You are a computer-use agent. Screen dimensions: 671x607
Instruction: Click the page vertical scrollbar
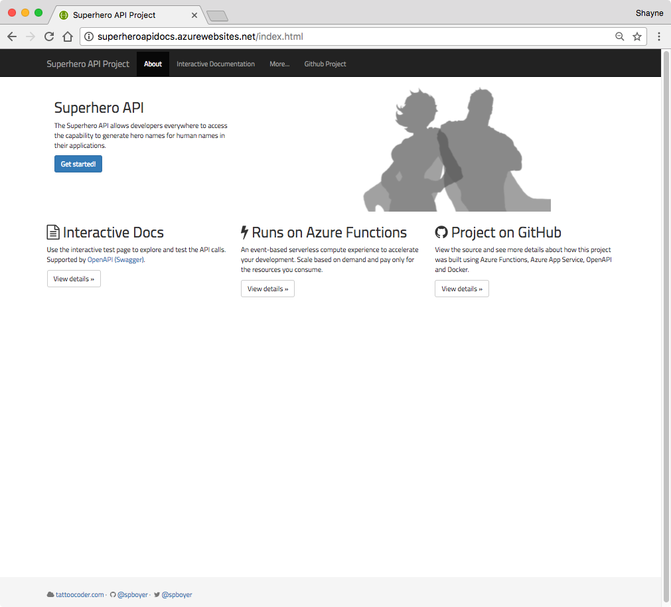pyautogui.click(x=666, y=327)
